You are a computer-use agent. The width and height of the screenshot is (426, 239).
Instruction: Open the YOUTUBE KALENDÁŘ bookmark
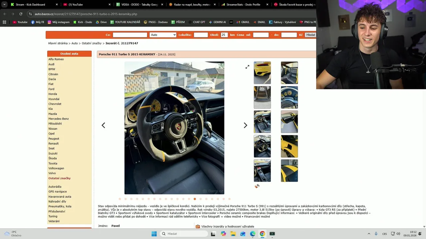tap(125, 22)
